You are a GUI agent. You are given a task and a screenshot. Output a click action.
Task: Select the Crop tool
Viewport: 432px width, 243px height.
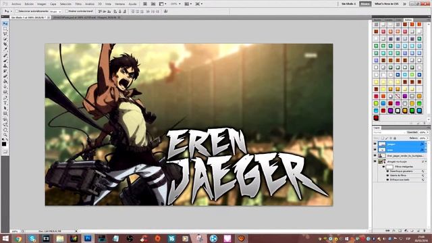[x=5, y=45]
